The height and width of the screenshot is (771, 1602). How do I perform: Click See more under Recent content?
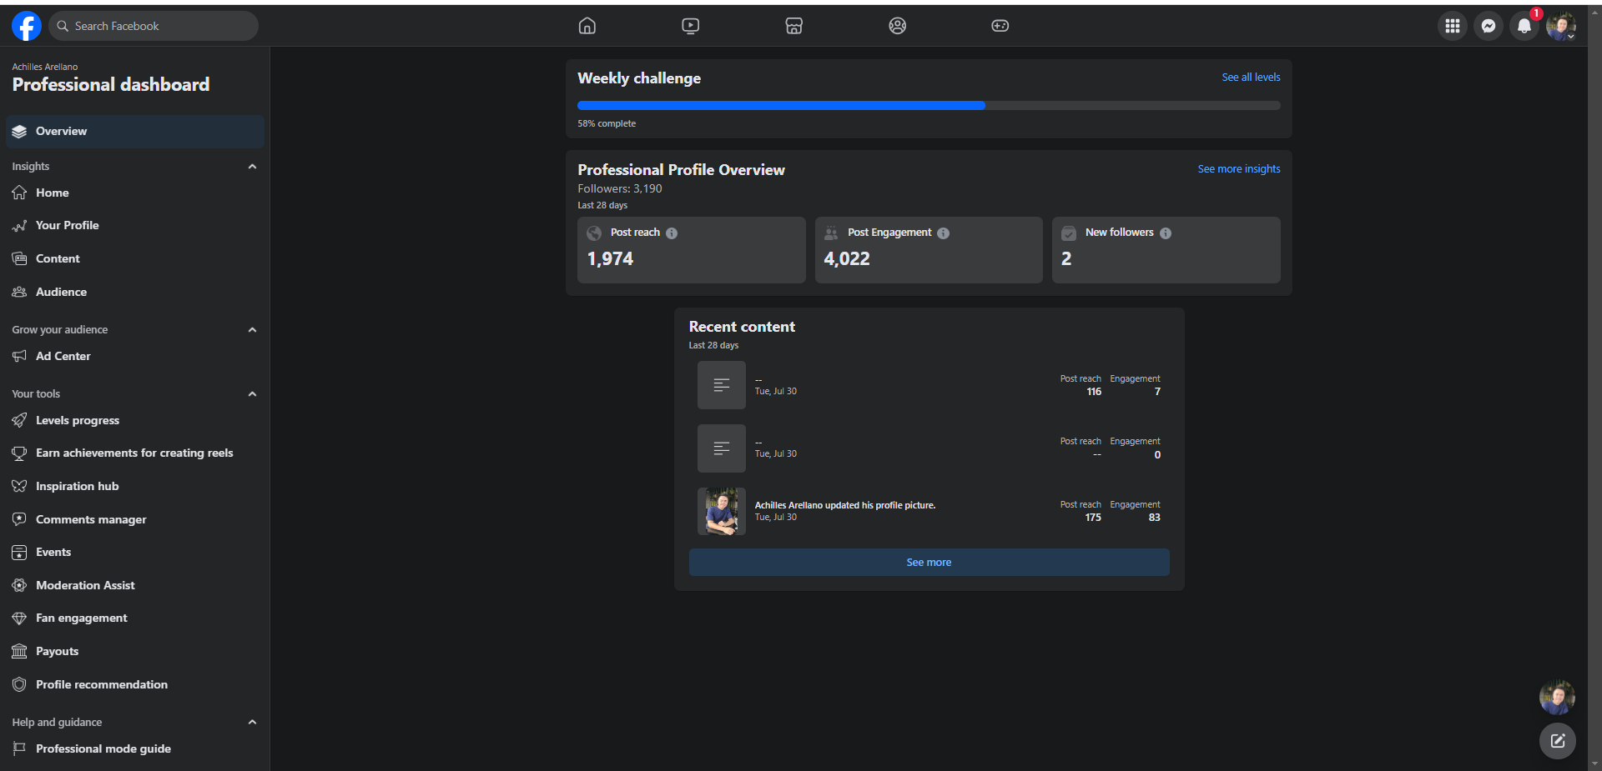pos(929,563)
